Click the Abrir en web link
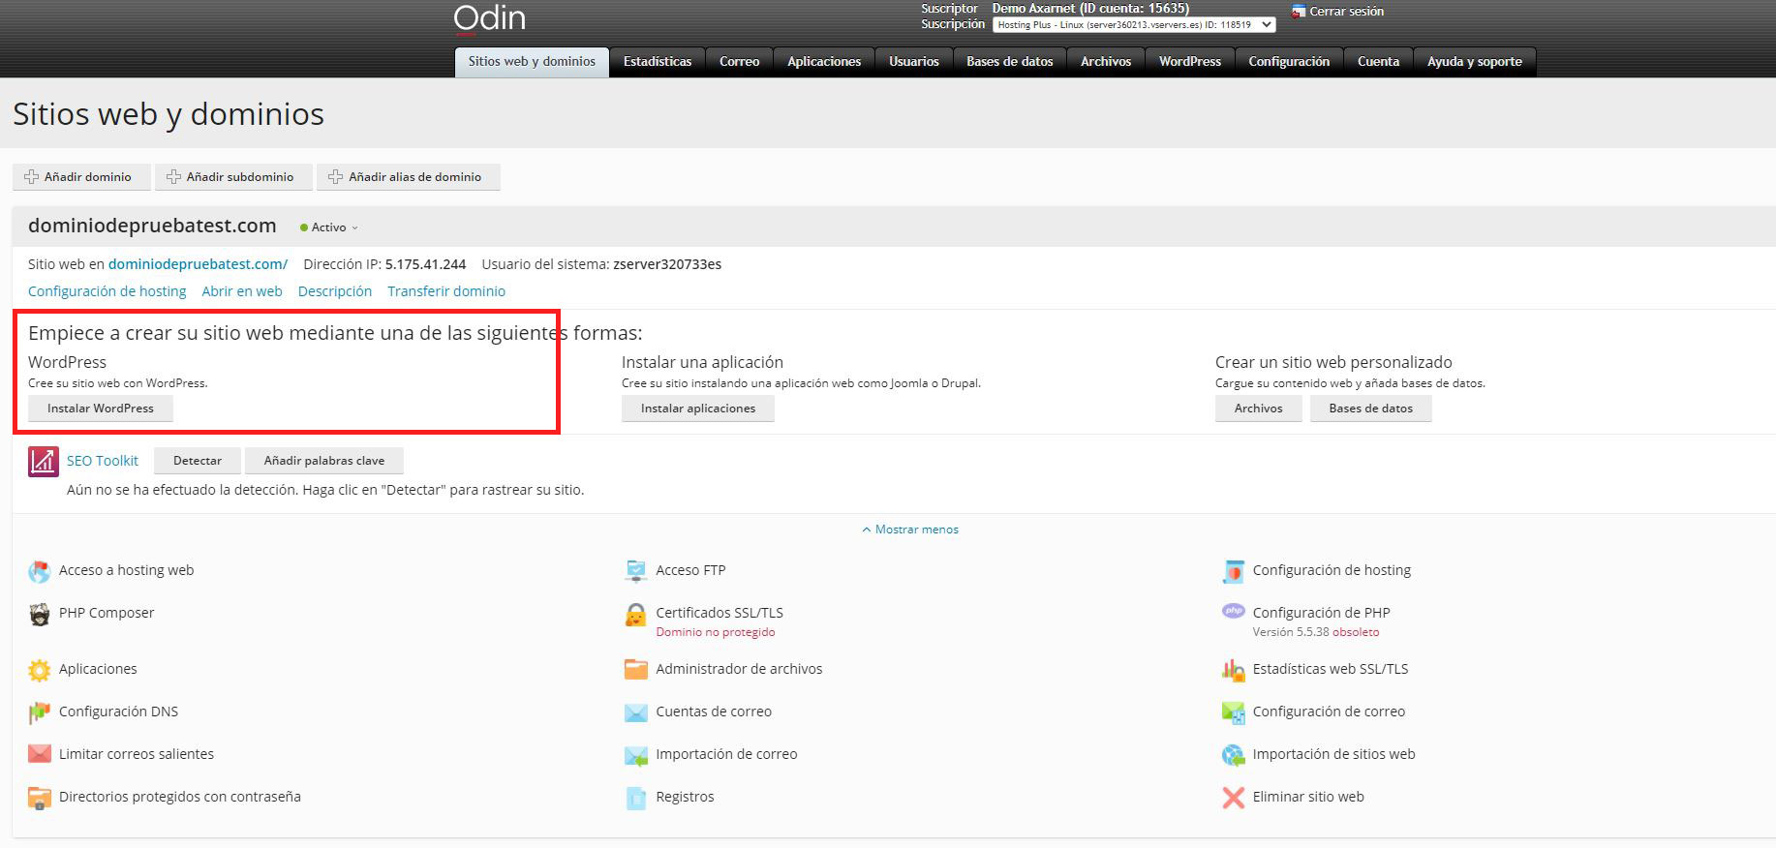The image size is (1776, 848). (242, 291)
